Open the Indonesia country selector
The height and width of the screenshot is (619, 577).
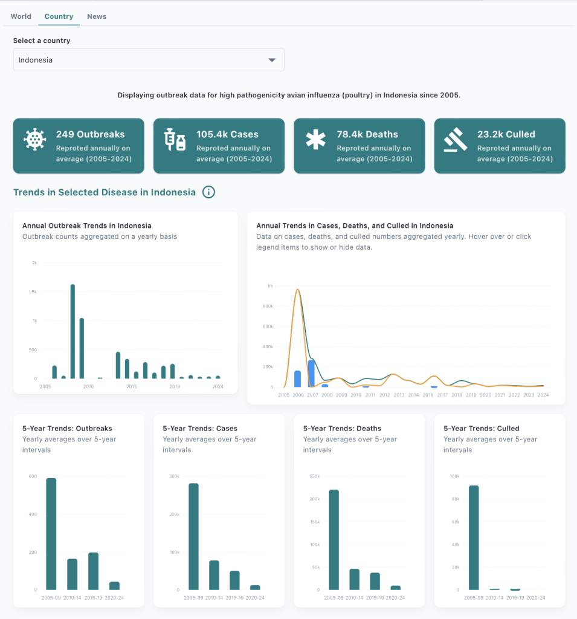(x=148, y=60)
